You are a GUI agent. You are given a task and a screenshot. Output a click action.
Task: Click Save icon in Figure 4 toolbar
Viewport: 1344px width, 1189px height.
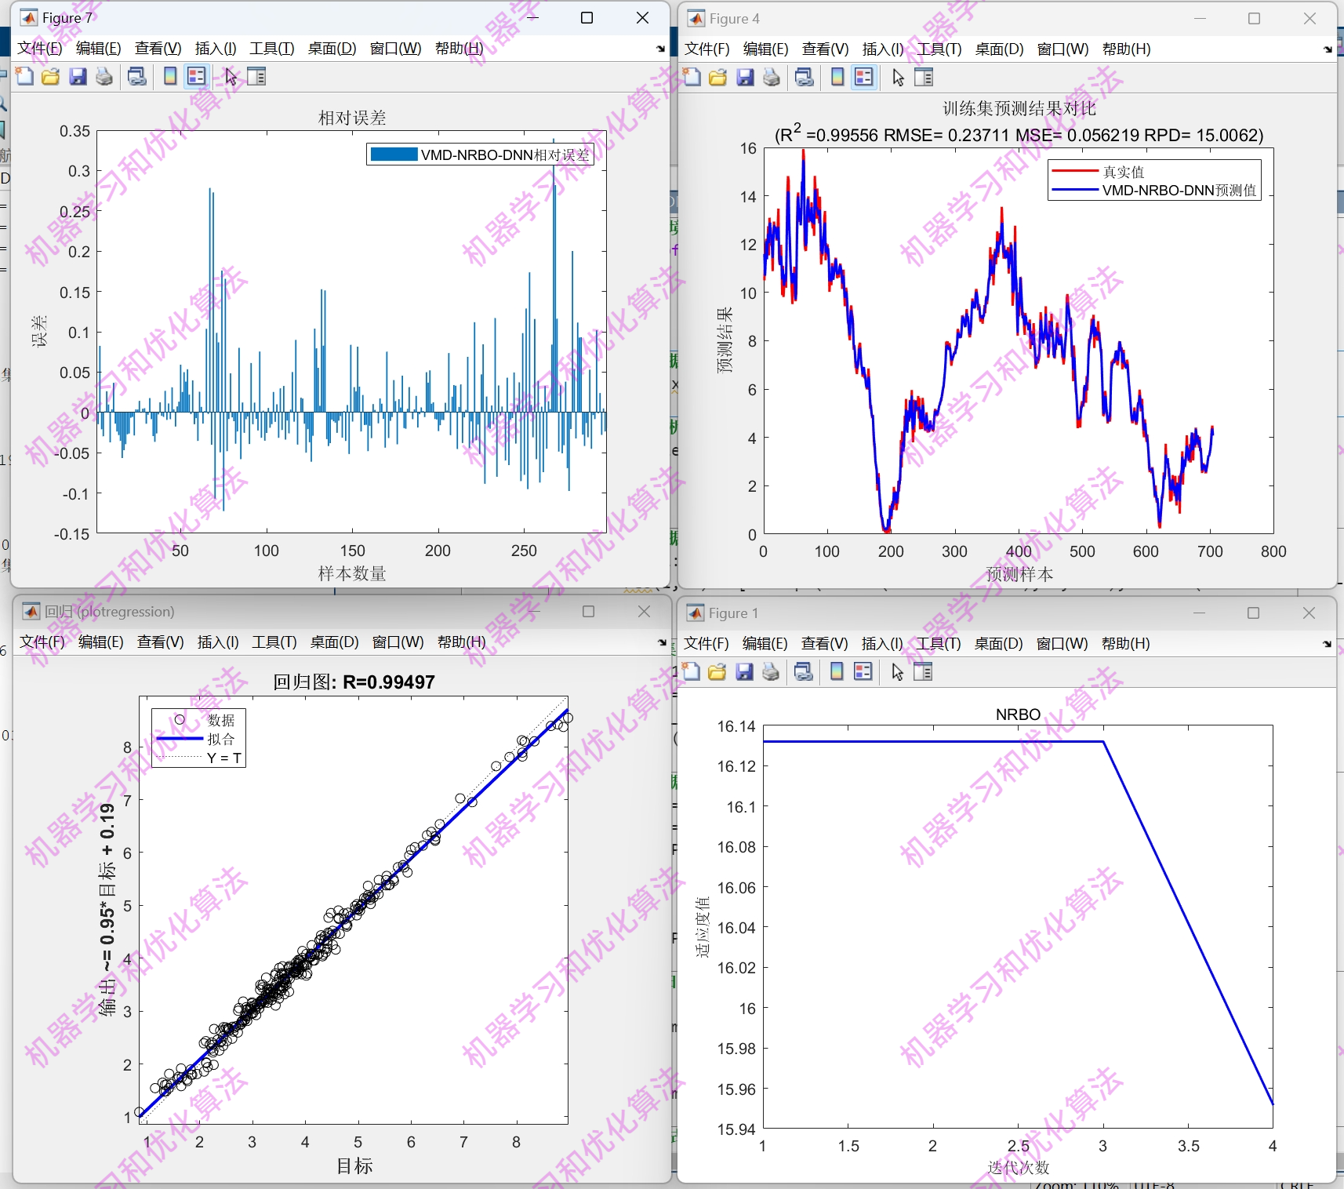click(745, 77)
